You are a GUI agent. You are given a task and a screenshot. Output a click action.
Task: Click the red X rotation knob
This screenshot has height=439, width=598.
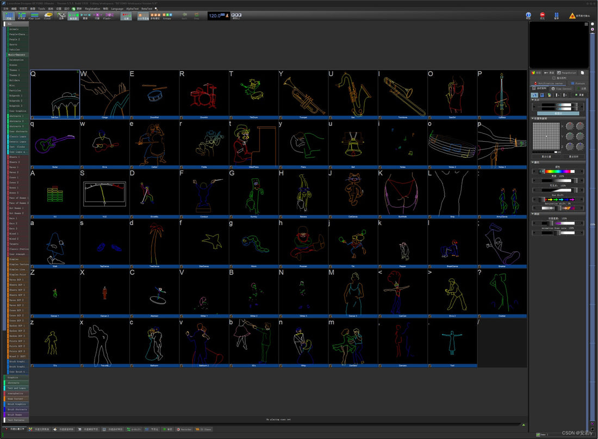point(570,126)
